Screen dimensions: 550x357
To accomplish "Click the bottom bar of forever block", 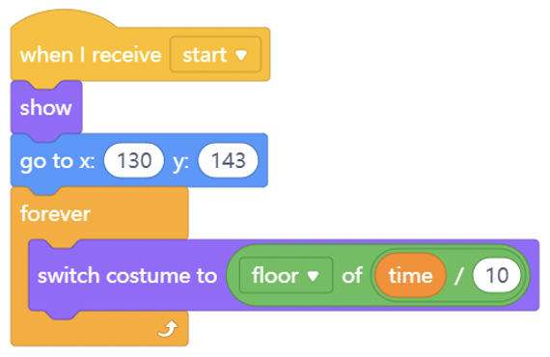I will (99, 330).
